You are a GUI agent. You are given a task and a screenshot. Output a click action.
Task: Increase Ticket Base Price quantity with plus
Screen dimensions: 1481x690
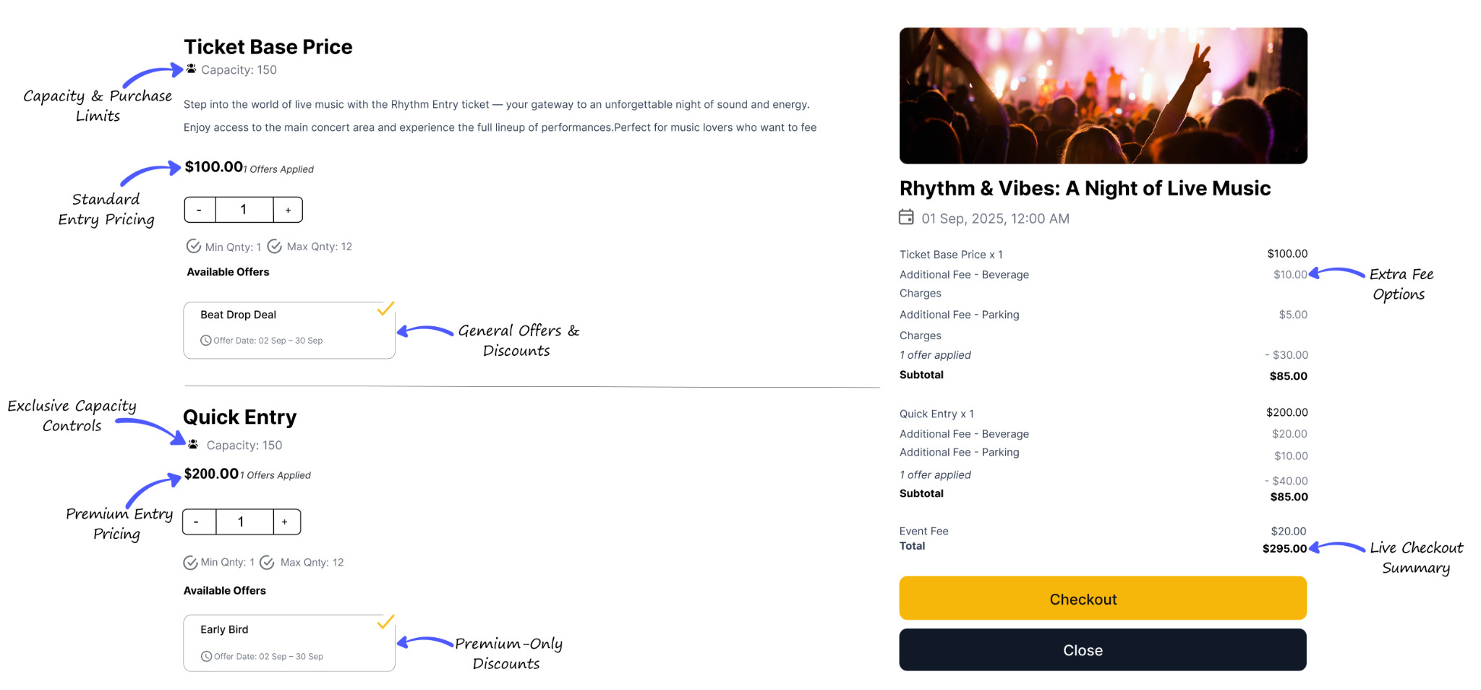point(288,210)
